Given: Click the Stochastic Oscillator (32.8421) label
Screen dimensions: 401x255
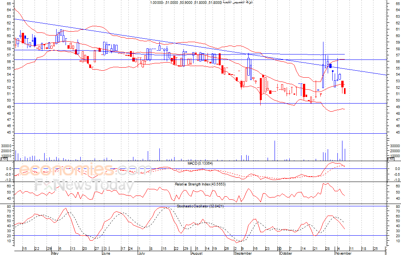Looking at the screenshot, I should (x=200, y=206).
